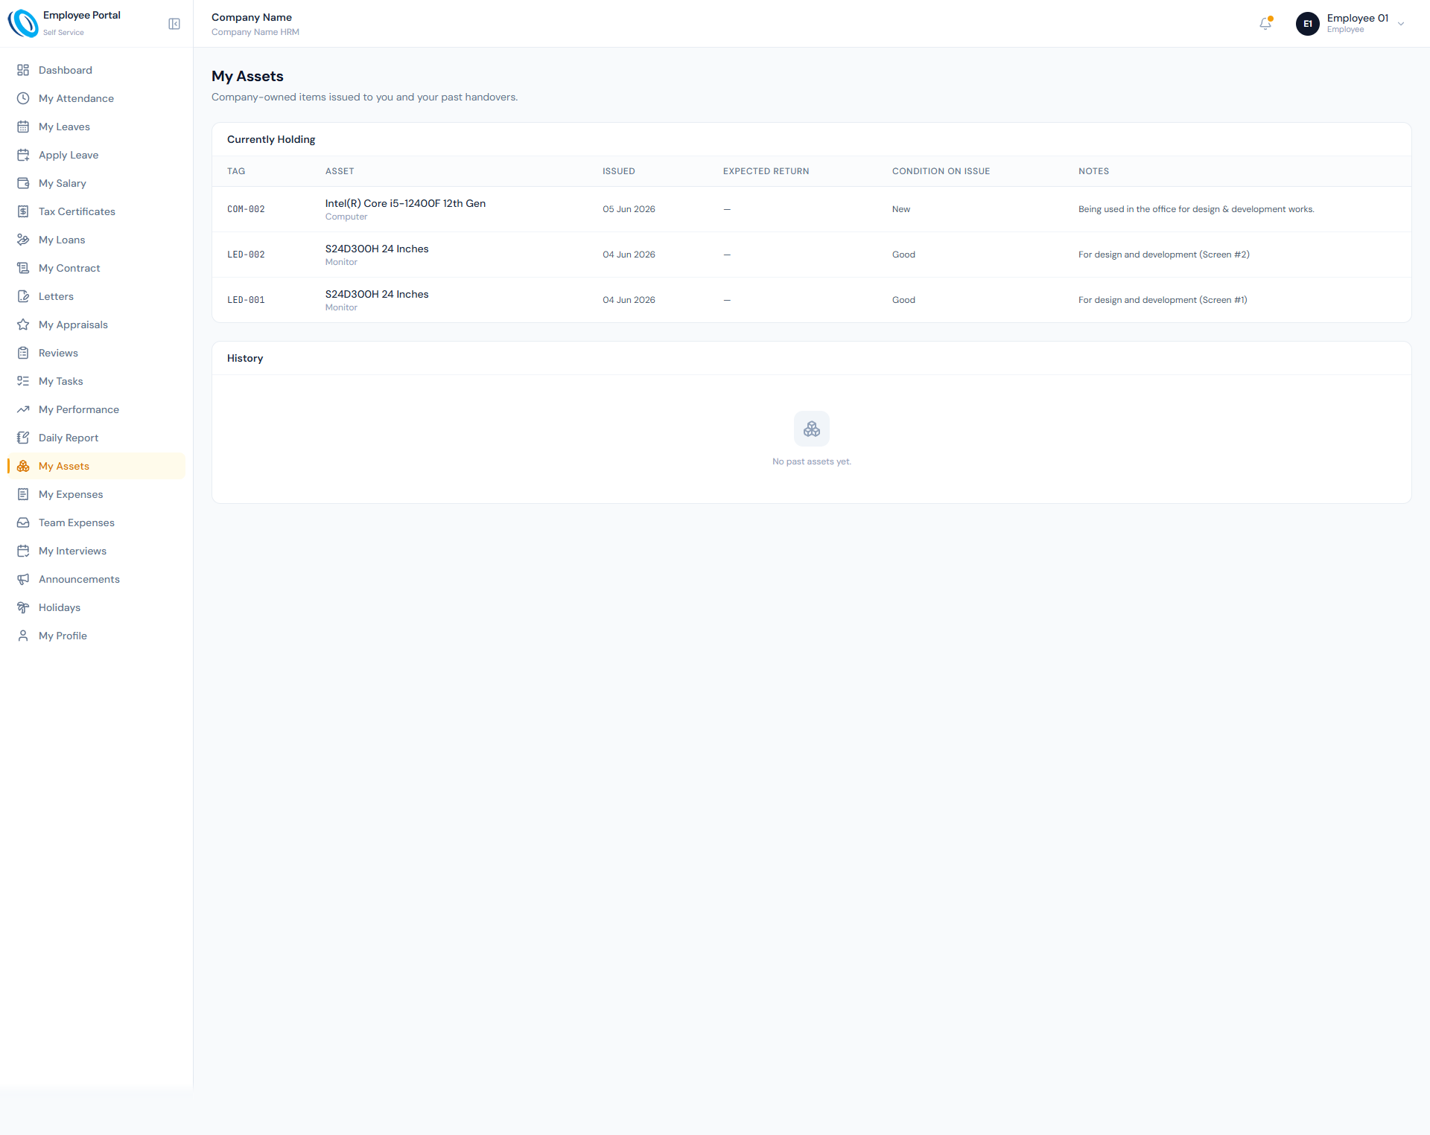Click the My Leaves calendar icon
This screenshot has width=1430, height=1135.
(23, 127)
